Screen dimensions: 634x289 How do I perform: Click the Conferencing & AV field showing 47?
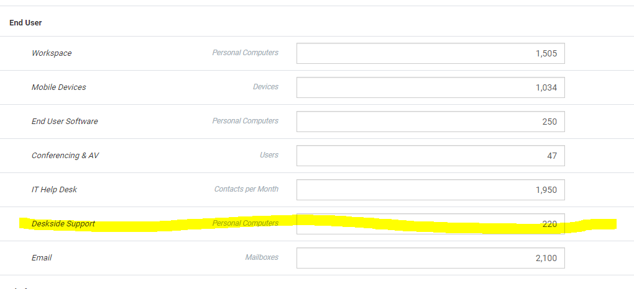(x=431, y=156)
